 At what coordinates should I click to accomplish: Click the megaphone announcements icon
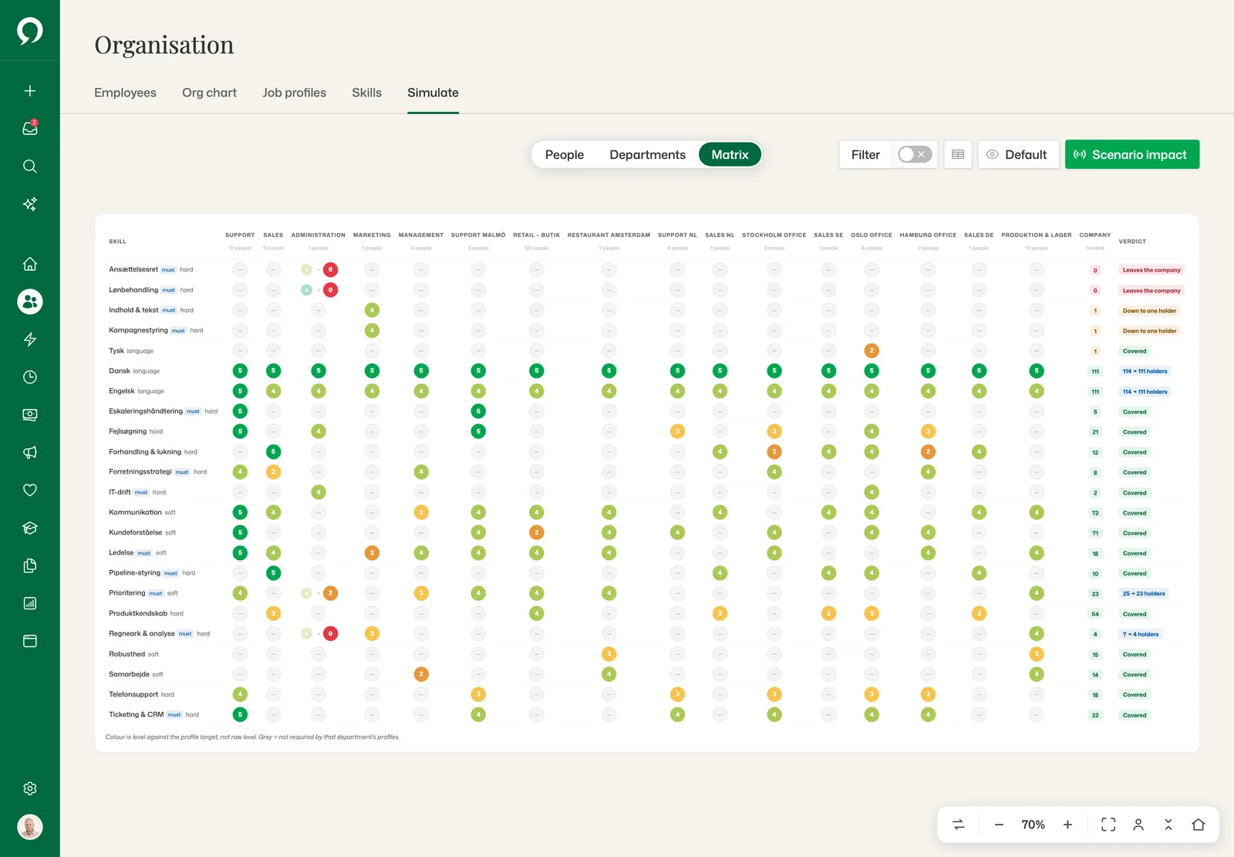coord(30,453)
